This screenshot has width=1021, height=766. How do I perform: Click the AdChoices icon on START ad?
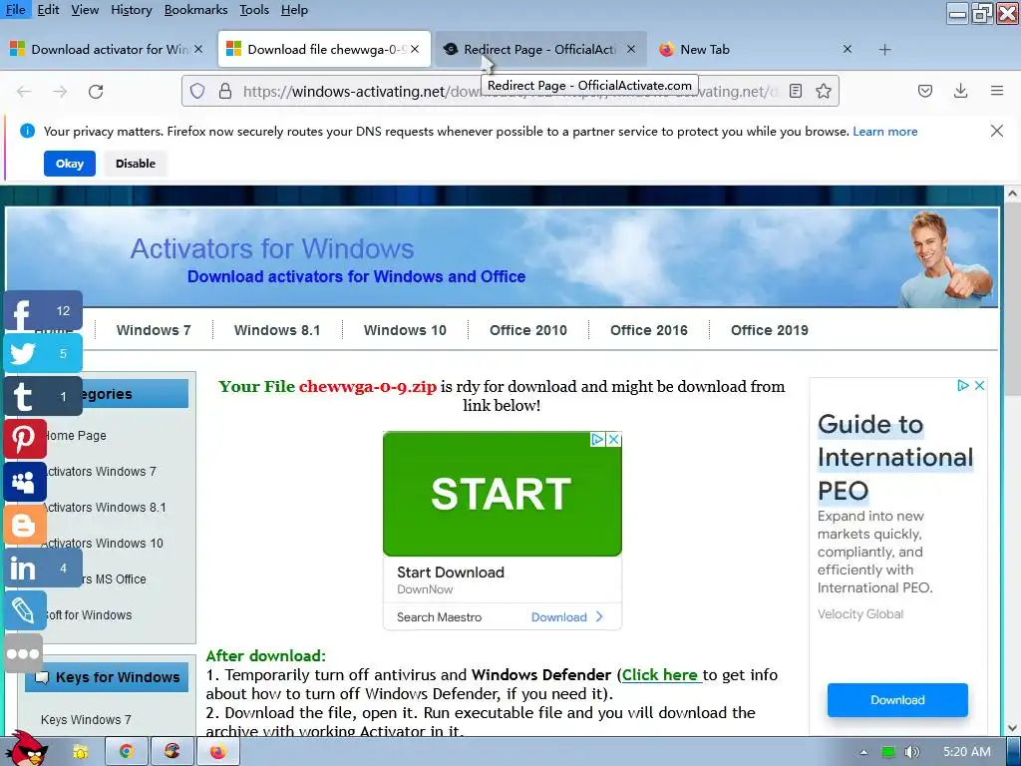point(597,440)
